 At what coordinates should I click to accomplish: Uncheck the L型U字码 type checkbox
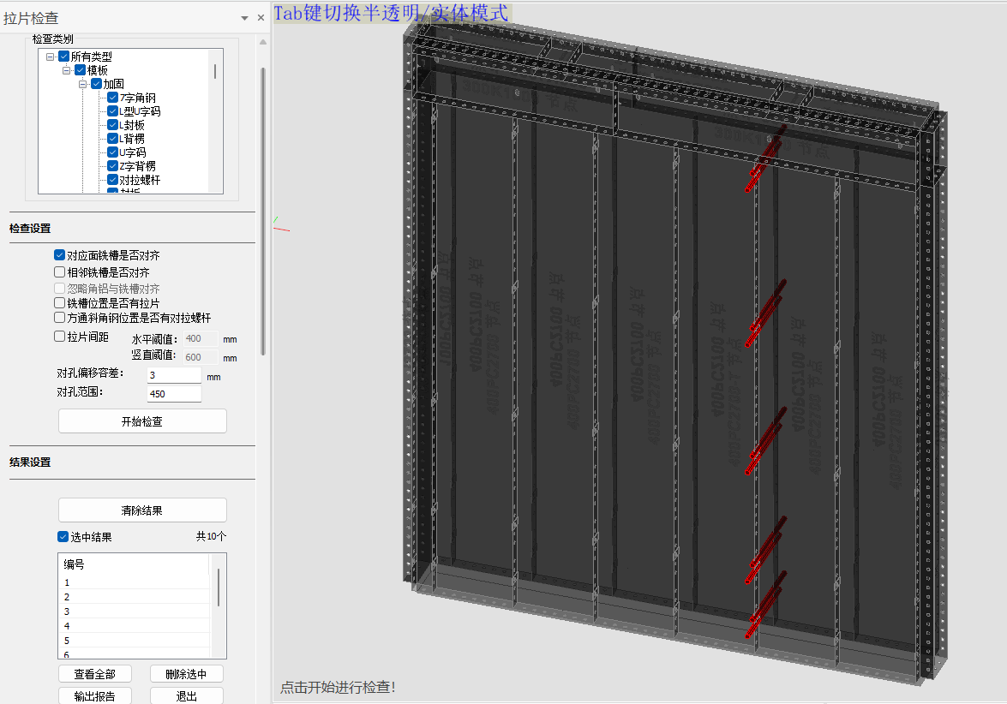[112, 111]
